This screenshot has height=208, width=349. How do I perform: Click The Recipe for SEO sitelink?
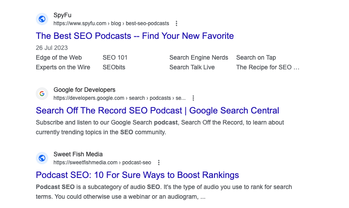click(268, 67)
